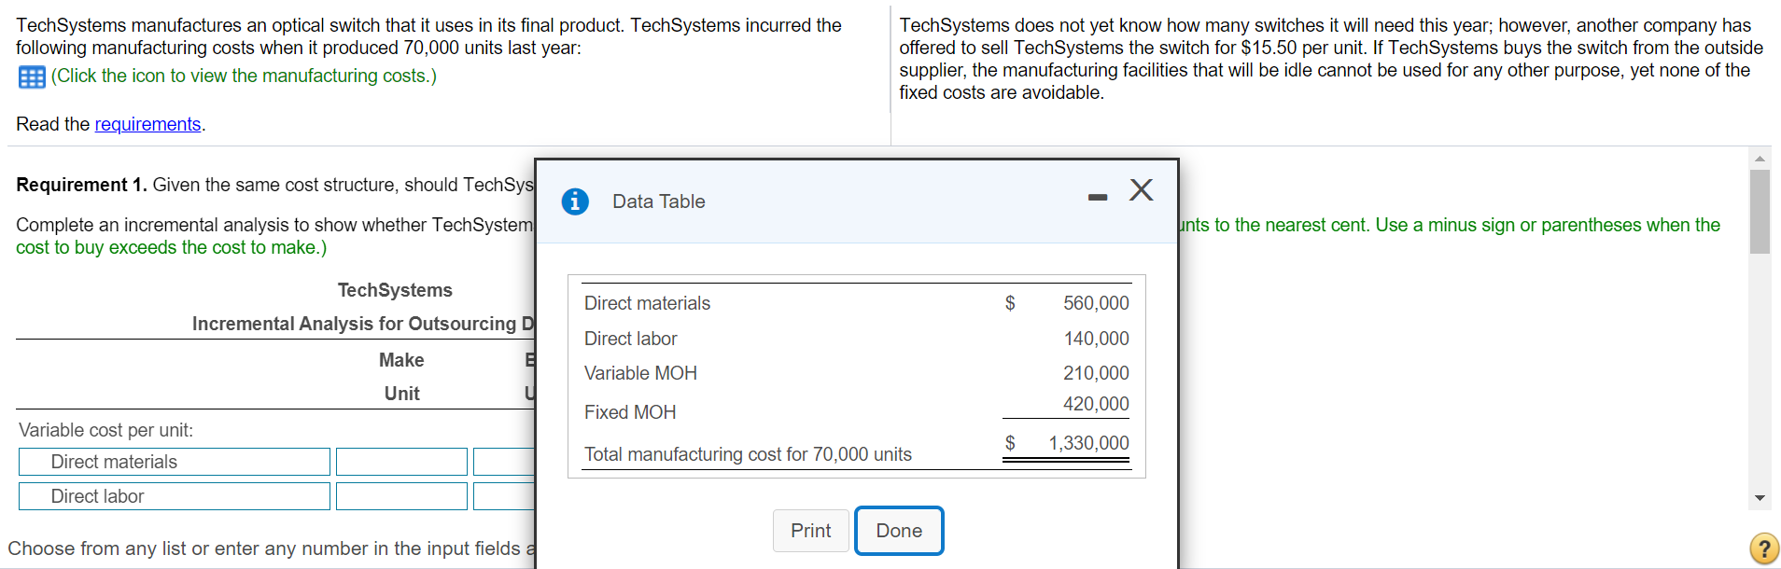This screenshot has width=1781, height=569.
Task: Open the requirements link
Action: [x=147, y=124]
